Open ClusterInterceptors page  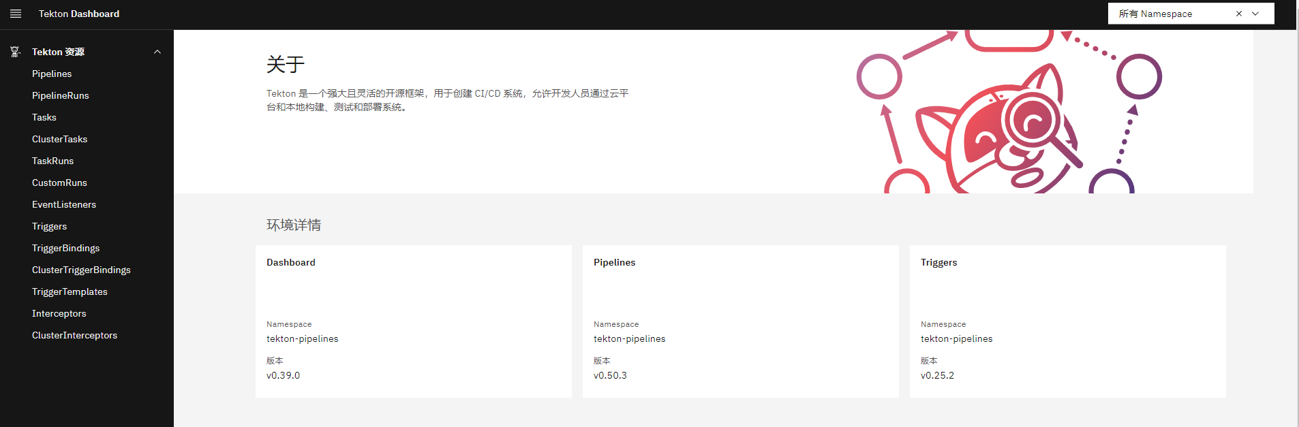click(74, 335)
